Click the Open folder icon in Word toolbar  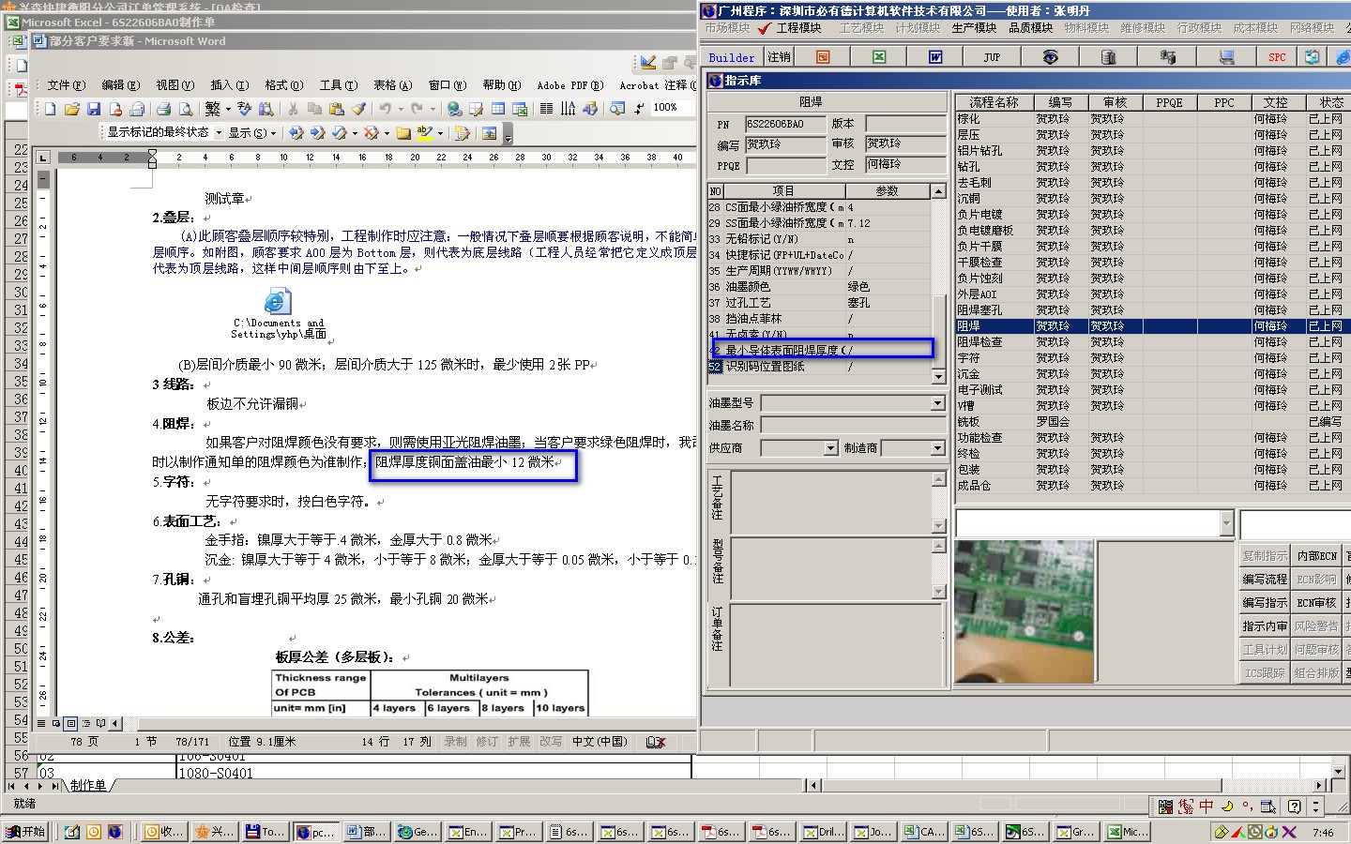pos(72,109)
